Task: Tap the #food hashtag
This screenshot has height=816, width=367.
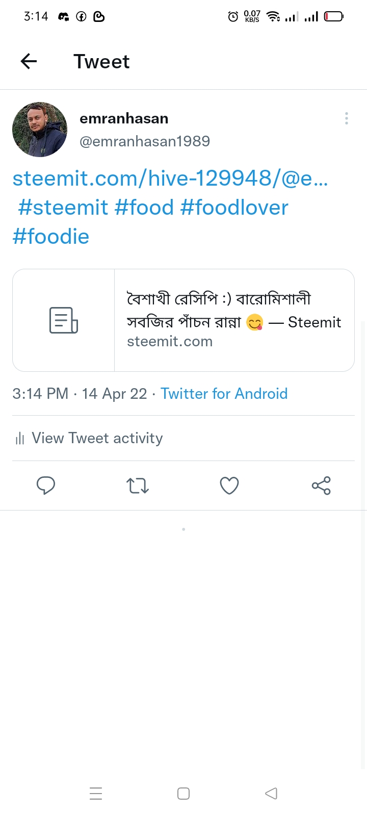Action: coord(144,208)
